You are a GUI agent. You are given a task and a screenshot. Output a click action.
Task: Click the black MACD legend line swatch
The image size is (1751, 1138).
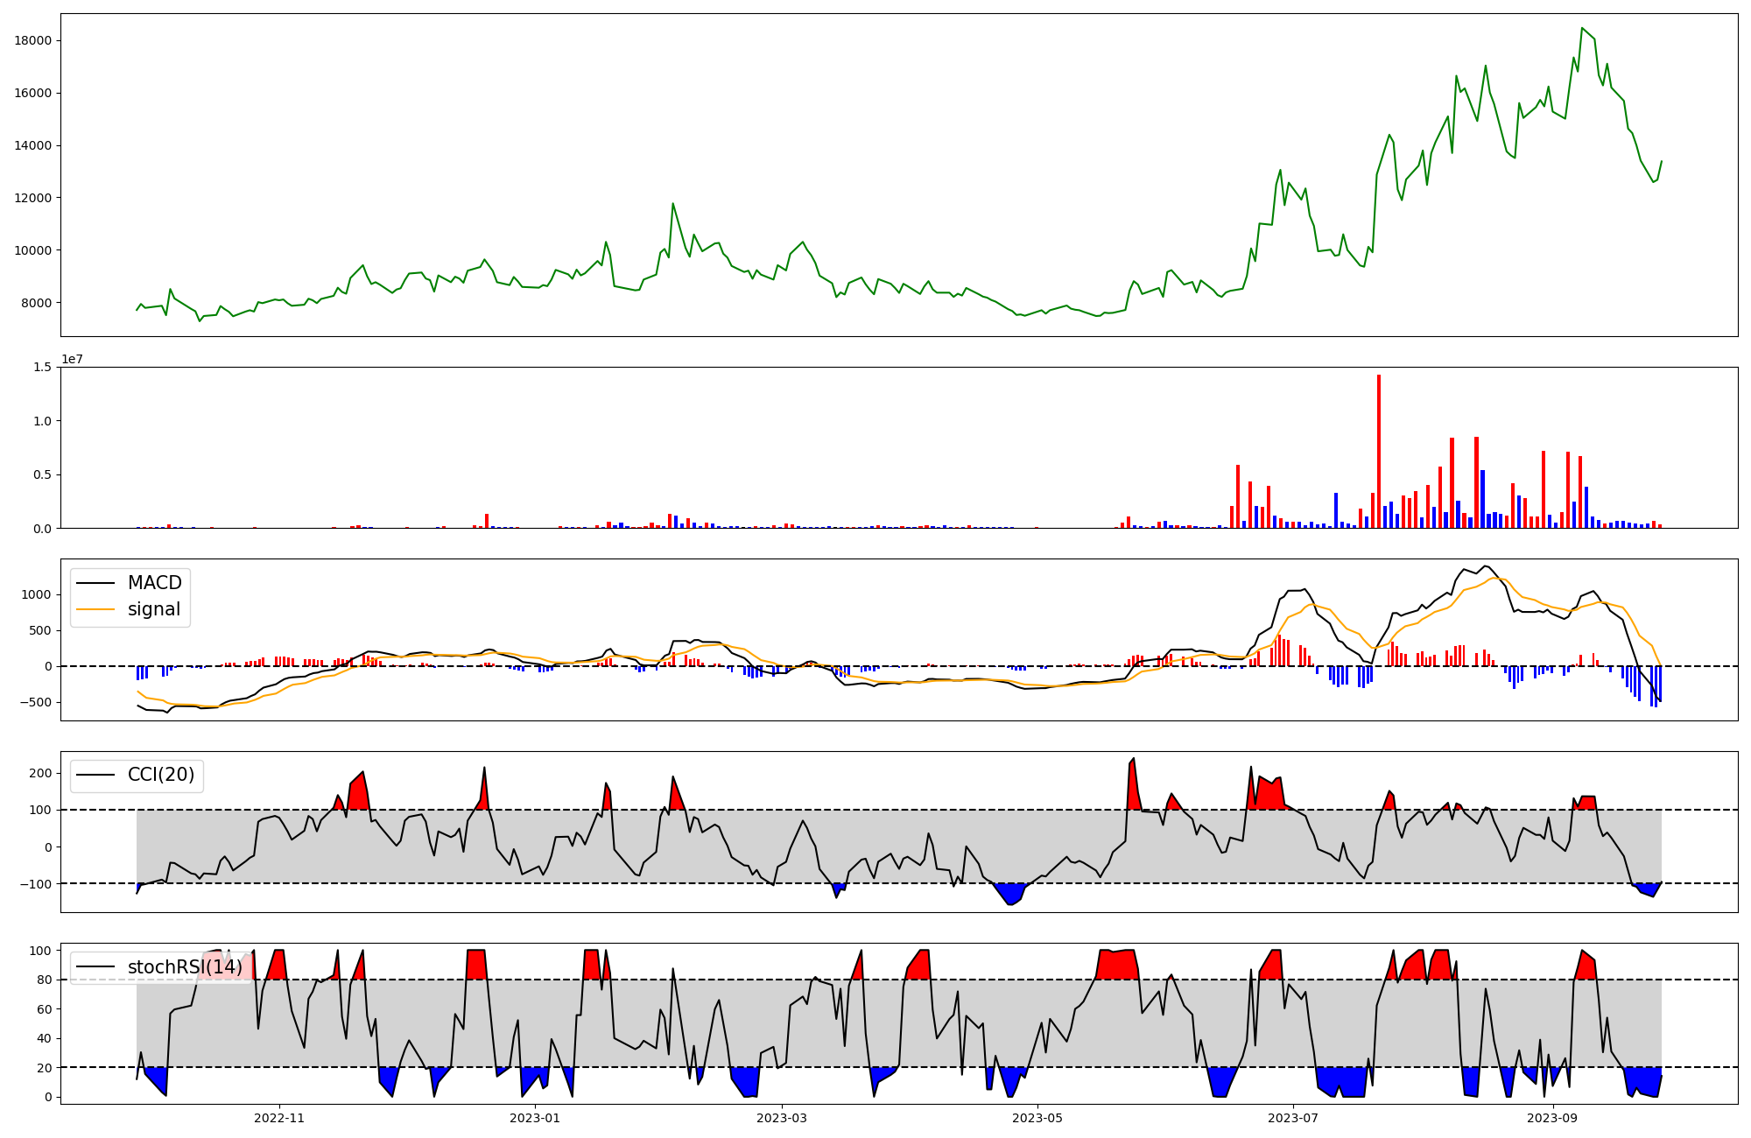95,583
